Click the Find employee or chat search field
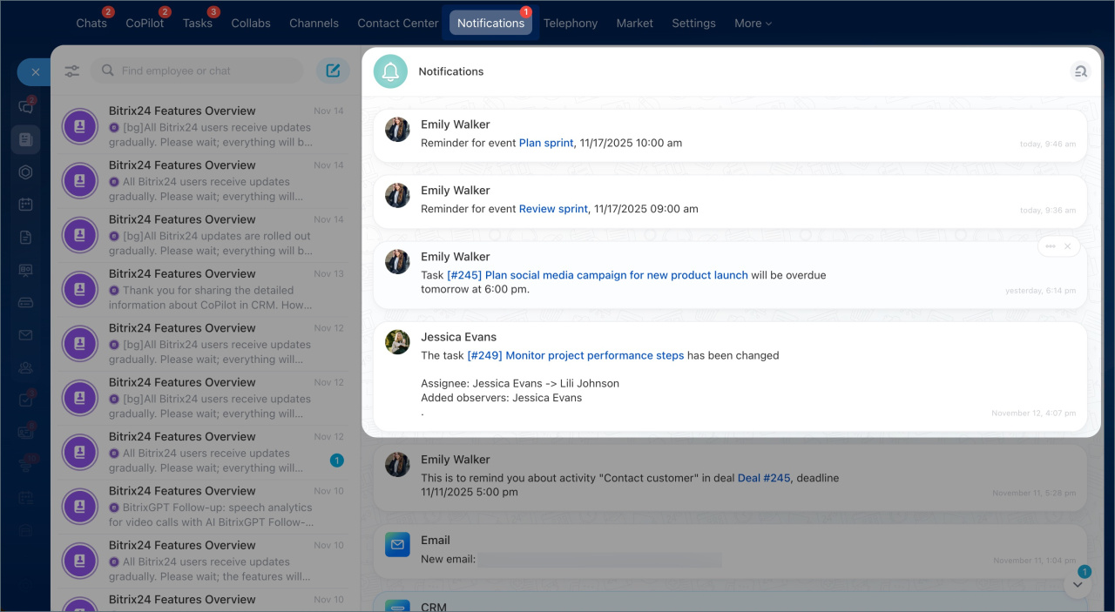Viewport: 1115px width, 612px height. 200,71
